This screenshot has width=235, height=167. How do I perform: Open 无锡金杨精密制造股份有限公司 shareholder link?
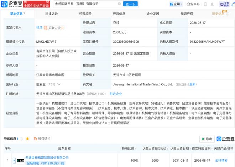[47, 158]
